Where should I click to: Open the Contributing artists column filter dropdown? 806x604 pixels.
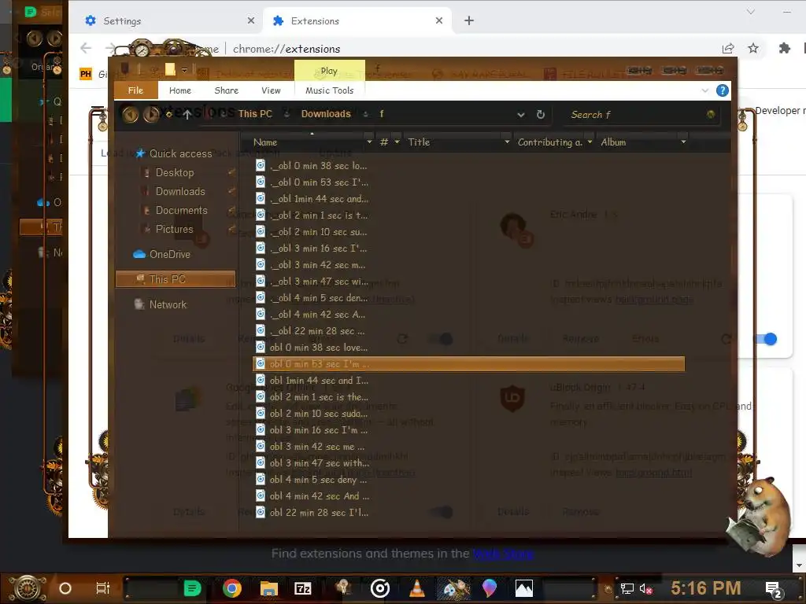pos(590,142)
